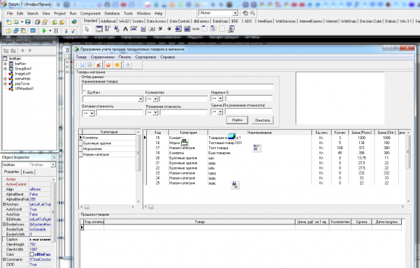The width and height of the screenshot is (420, 268).
Task: Click the green Run arrow in the Delphi toolbar
Action: [44, 31]
